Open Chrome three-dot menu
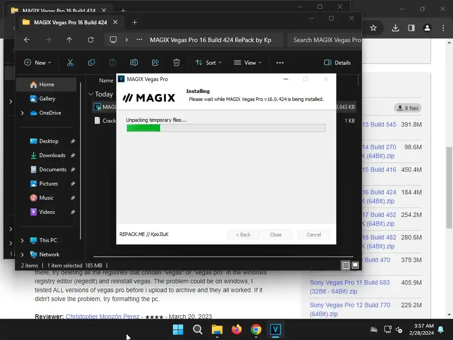This screenshot has height=340, width=453. tap(443, 28)
